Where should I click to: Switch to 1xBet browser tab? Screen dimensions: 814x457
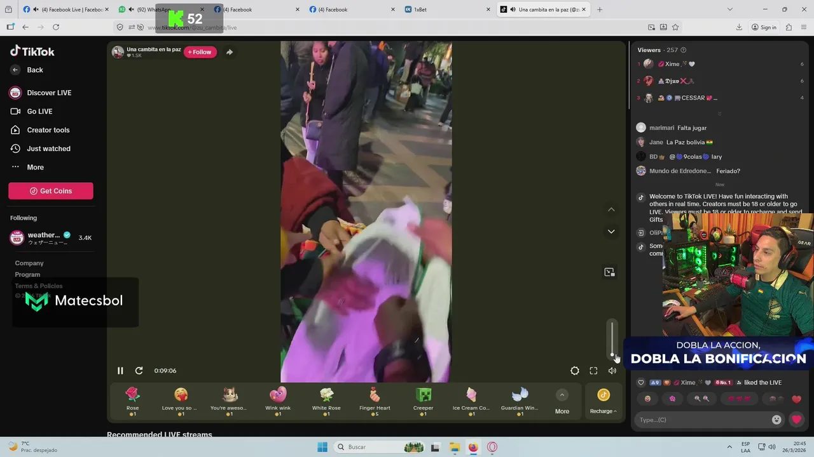pyautogui.click(x=448, y=10)
